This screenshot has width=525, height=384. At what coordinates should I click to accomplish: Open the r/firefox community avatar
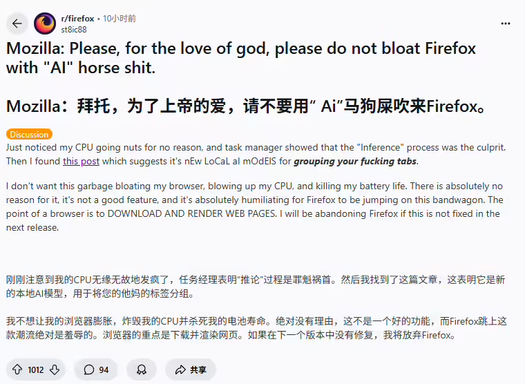[45, 23]
